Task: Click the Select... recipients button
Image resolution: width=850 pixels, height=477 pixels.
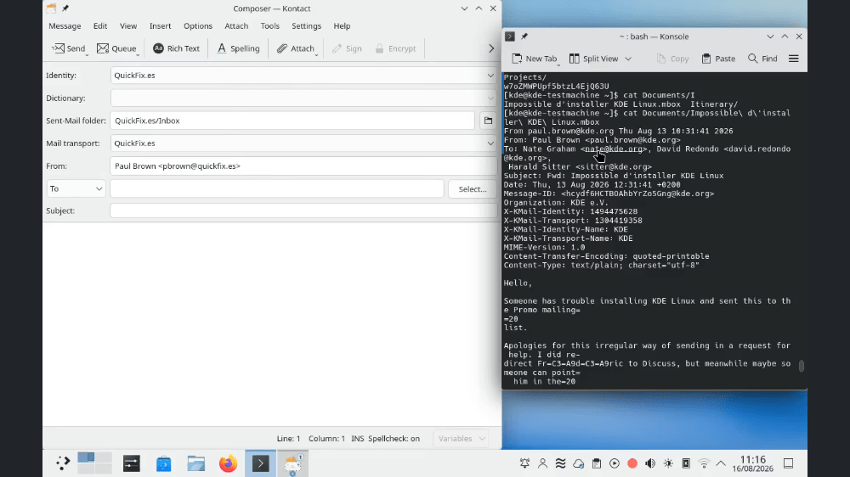Action: [472, 189]
